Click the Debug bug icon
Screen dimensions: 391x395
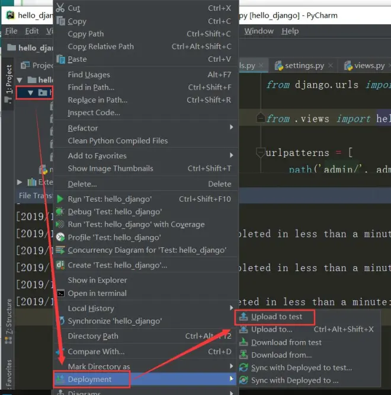click(x=60, y=212)
